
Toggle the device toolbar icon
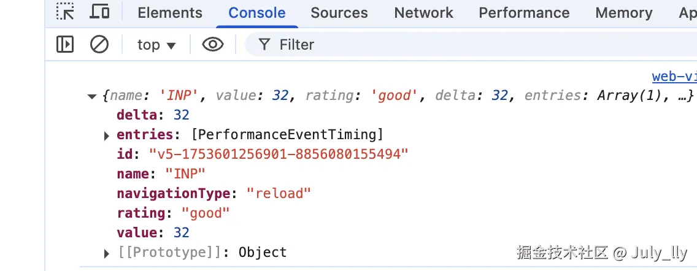[x=99, y=12]
